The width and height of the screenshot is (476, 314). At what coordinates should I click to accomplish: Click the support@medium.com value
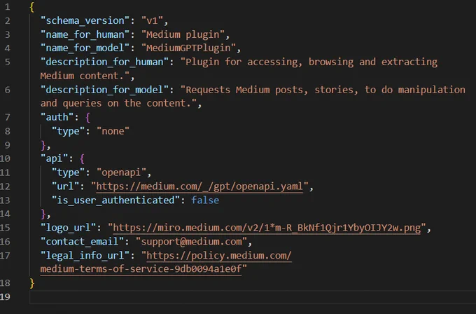pyautogui.click(x=192, y=241)
